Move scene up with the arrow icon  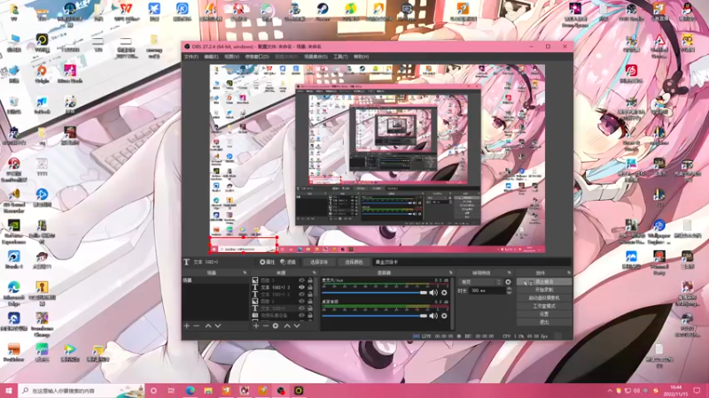208,325
